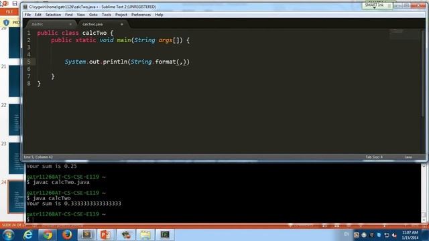The image size is (429, 241).
Task: Click 'Your sum is 0.3333333333333333' output
Action: 74,204
